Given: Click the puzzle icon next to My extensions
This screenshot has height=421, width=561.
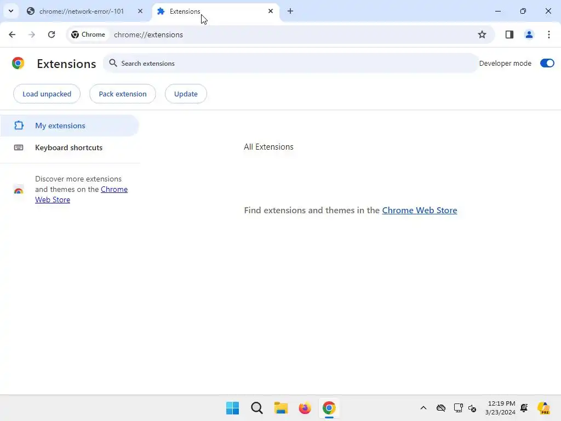Looking at the screenshot, I should (19, 126).
